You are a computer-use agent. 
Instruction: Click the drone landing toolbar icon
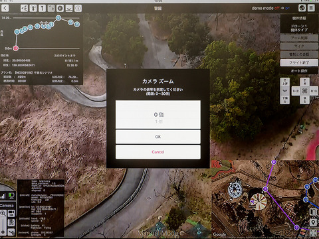coord(69,9)
